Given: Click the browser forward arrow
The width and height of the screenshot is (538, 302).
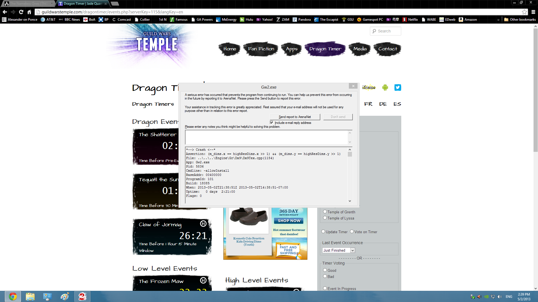Looking at the screenshot, I should click(x=13, y=12).
